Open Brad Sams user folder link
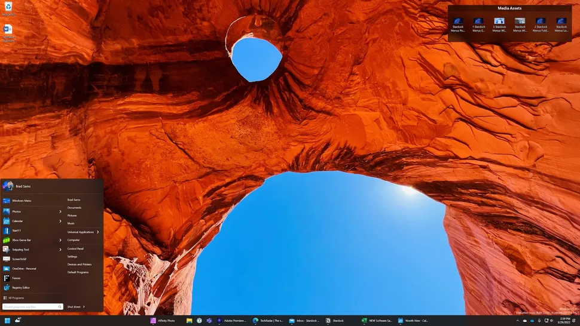The image size is (580, 326). tap(74, 200)
